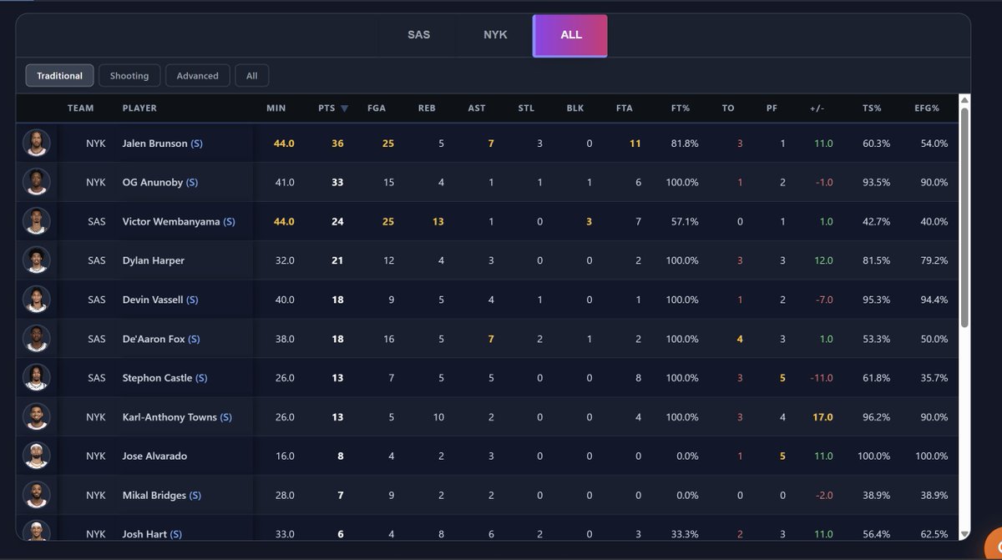
Task: Sort the table by FGA column
Action: point(377,108)
